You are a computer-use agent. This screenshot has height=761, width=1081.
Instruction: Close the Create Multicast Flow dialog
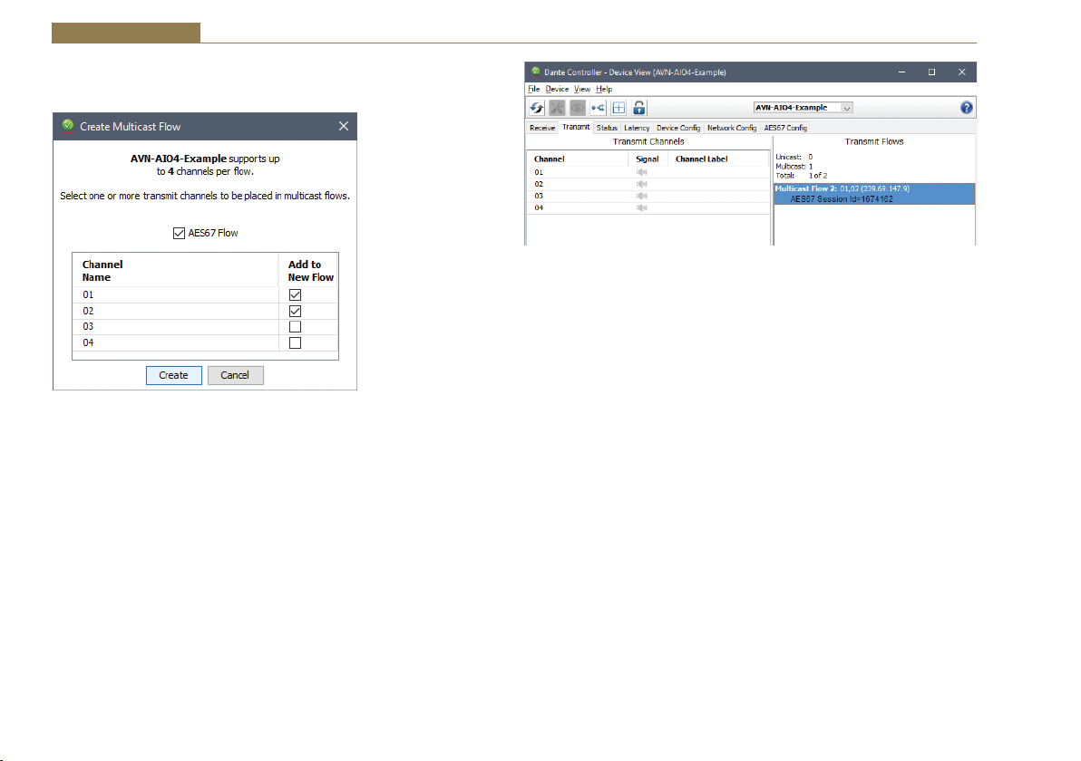tap(344, 126)
